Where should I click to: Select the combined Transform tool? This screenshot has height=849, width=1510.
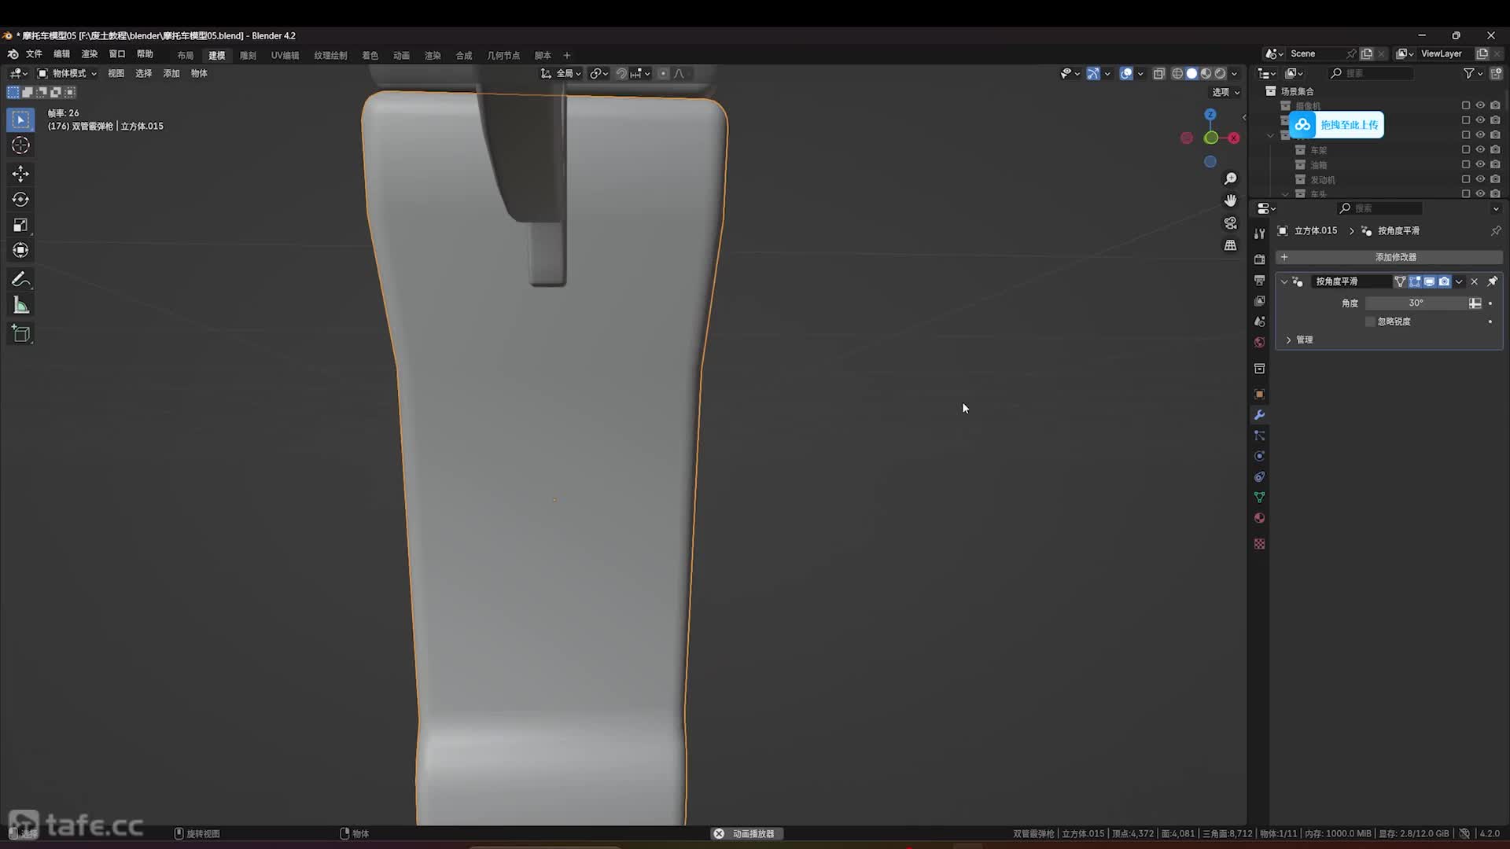tap(20, 250)
